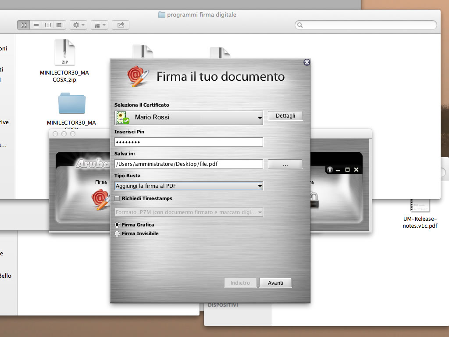Open the MINILECTOR30_MACOSX folder
449x337 pixels.
point(71,104)
